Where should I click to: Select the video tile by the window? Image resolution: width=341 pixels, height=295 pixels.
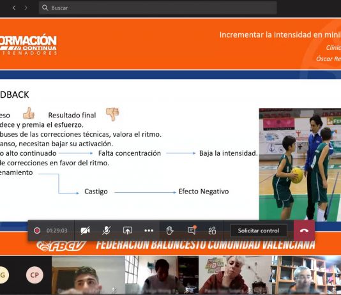(x=162, y=275)
